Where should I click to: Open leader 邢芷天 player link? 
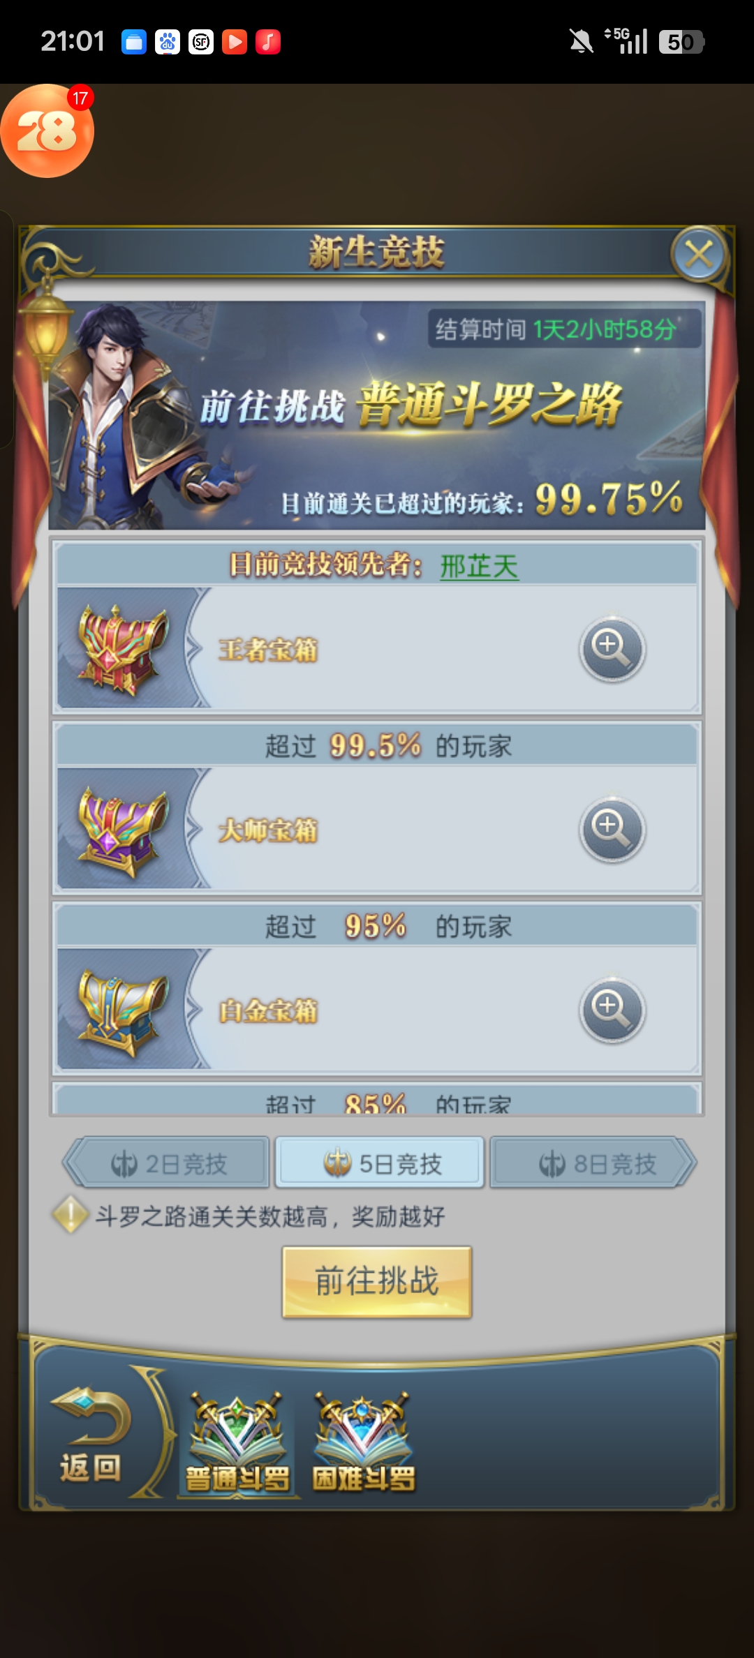click(x=479, y=566)
